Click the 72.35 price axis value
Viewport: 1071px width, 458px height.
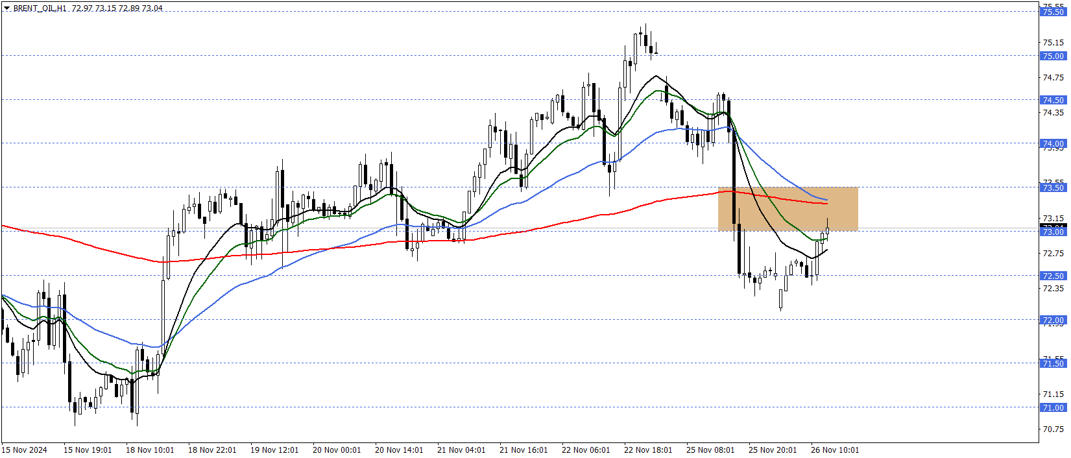click(x=1053, y=289)
